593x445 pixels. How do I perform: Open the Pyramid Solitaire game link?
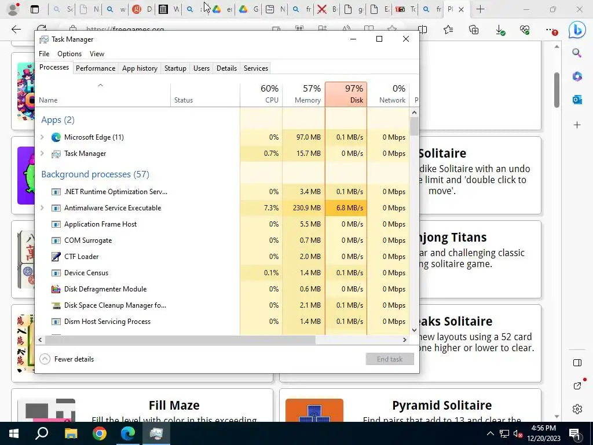[442, 405]
